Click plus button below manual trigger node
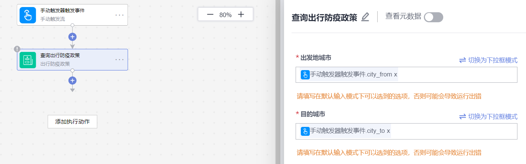 click(x=72, y=37)
